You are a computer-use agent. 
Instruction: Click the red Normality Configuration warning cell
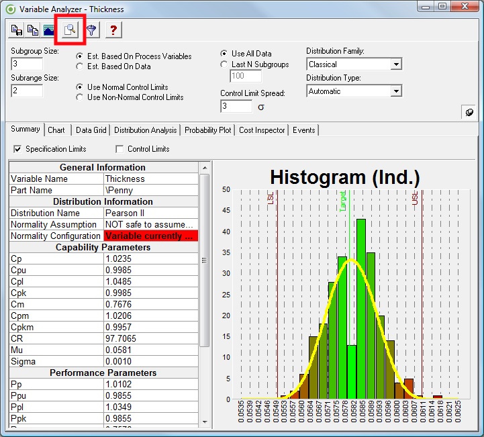[x=151, y=236]
